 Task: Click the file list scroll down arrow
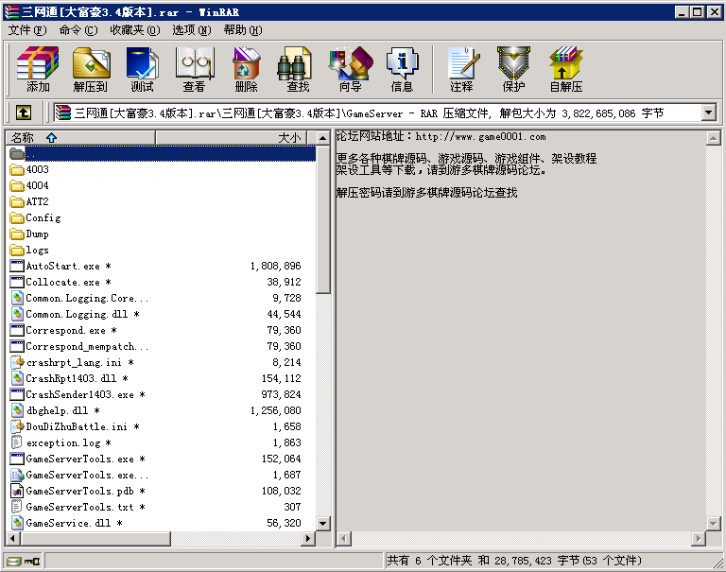coord(322,523)
